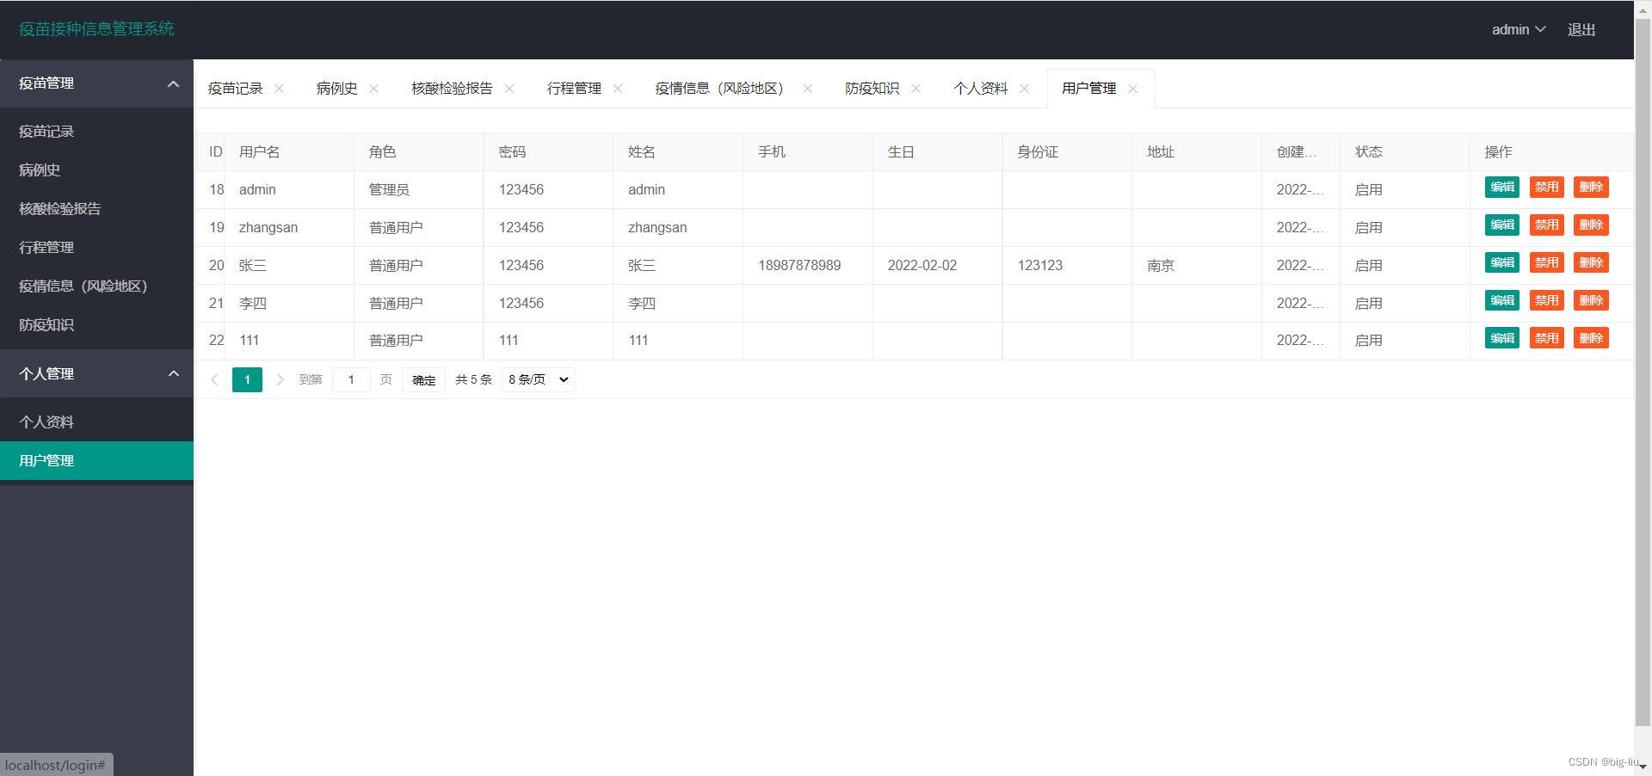Switch to the 行程管理 tab
The width and height of the screenshot is (1652, 776).
[x=574, y=89]
